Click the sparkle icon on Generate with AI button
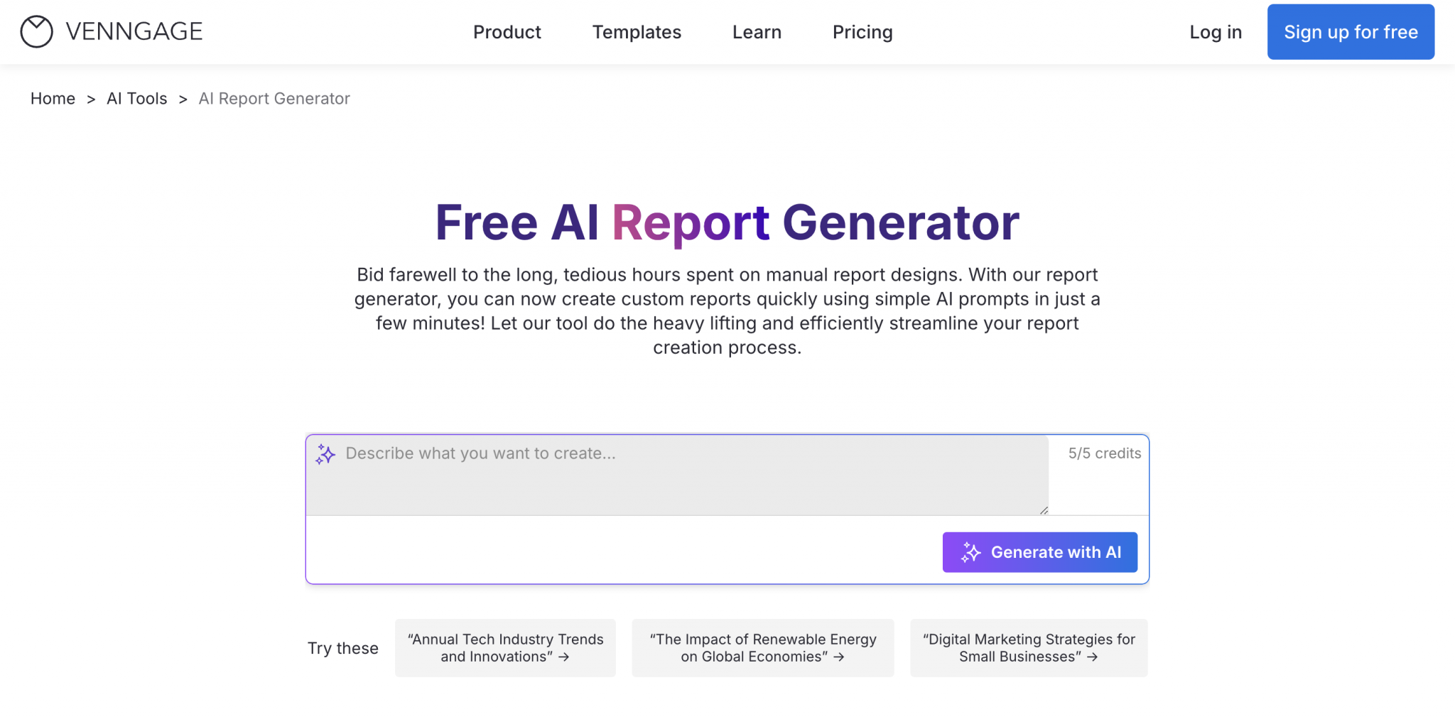The image size is (1455, 717). point(971,552)
